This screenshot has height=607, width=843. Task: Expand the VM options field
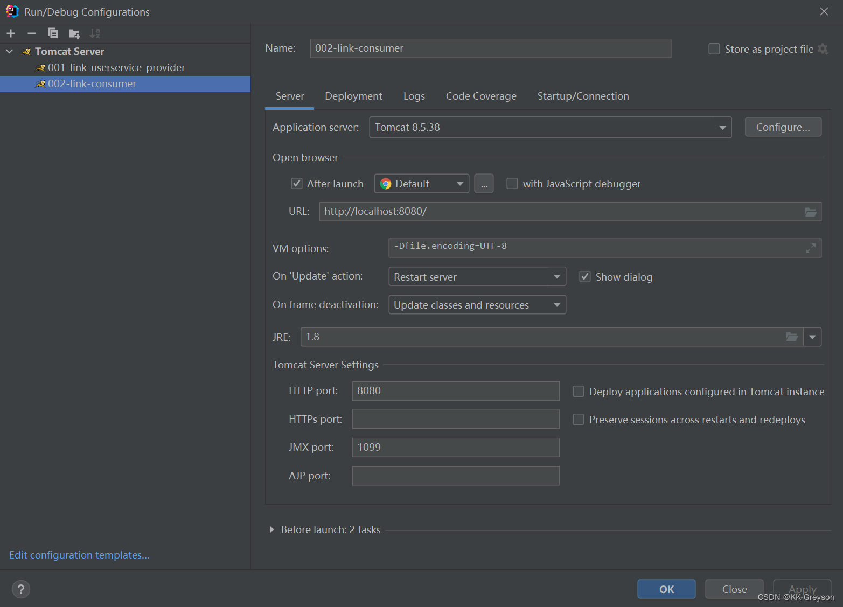tap(811, 248)
